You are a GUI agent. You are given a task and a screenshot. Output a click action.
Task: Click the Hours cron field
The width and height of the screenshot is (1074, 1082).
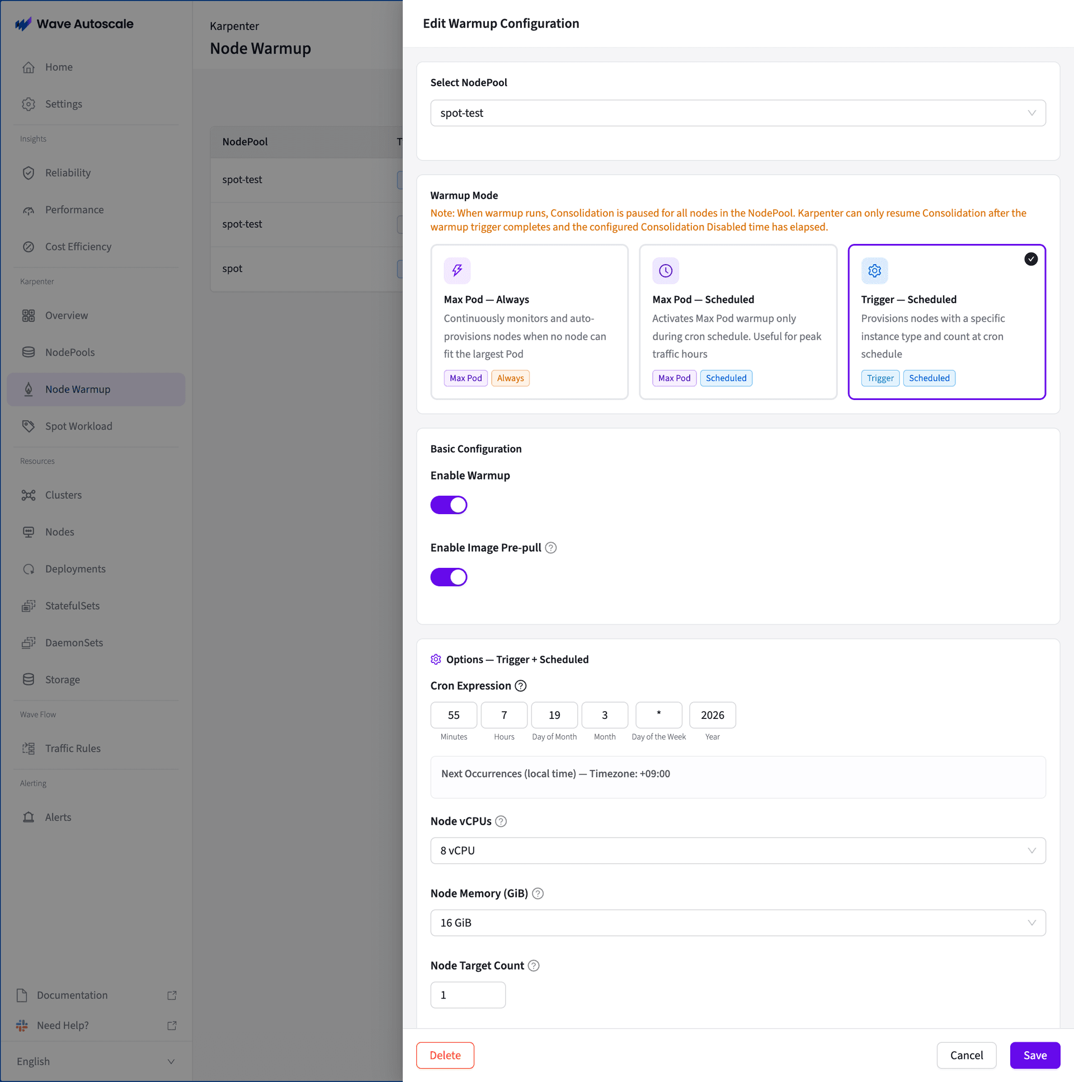[505, 716]
